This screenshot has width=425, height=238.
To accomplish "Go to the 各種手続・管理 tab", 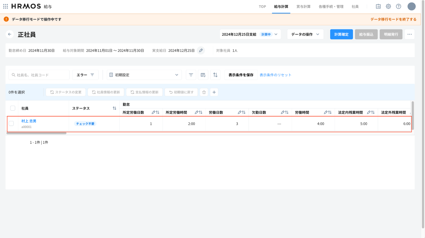I will [331, 7].
